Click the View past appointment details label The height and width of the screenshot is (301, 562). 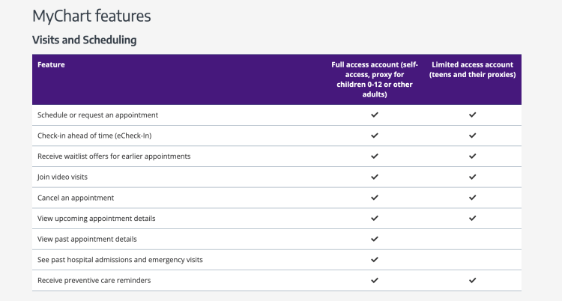(87, 239)
